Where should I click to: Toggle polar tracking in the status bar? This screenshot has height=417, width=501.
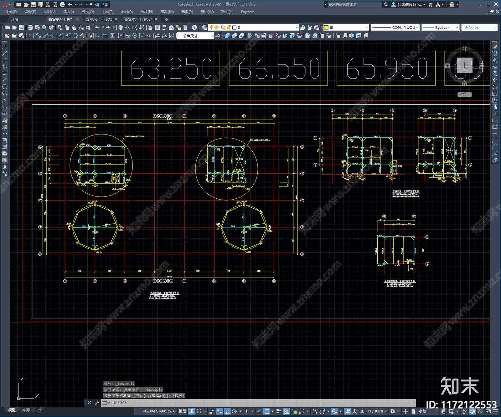click(x=234, y=411)
